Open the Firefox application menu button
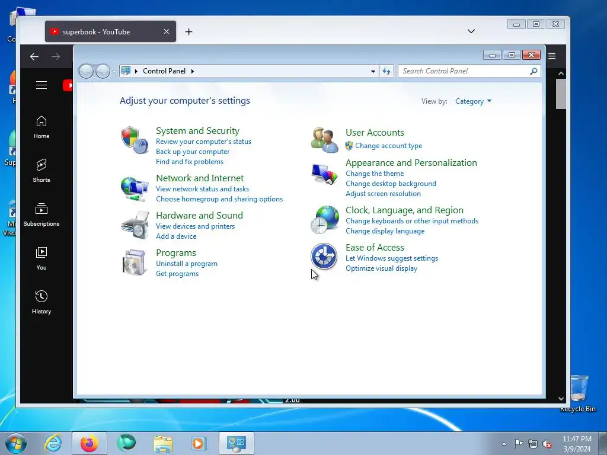Screen dimensions: 607x455 (552, 56)
